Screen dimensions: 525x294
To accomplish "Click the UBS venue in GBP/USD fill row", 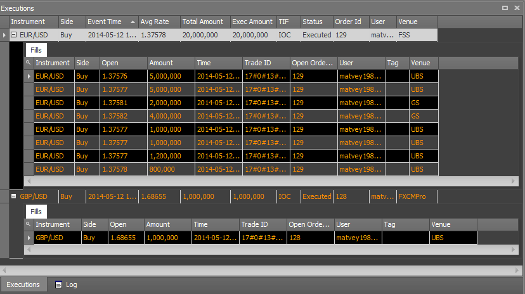I will (453, 238).
